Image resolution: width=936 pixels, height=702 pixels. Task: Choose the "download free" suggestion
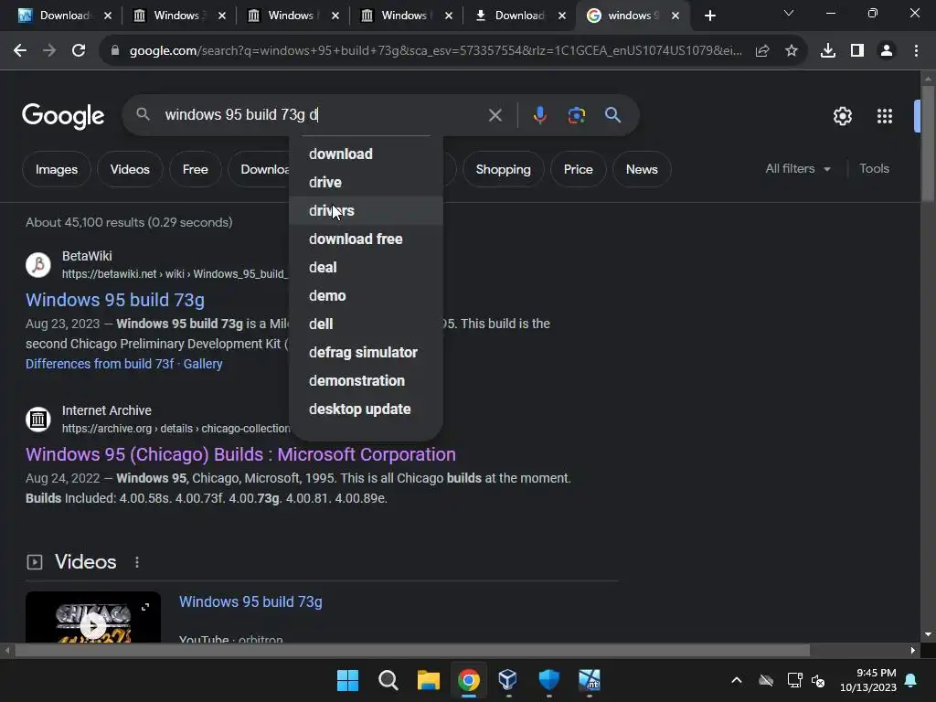pyautogui.click(x=366, y=239)
